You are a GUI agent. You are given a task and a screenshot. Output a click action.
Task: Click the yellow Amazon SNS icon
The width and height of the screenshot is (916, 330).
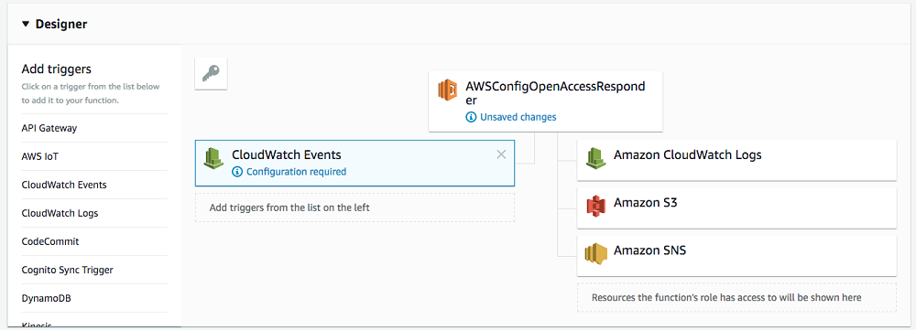pos(596,253)
